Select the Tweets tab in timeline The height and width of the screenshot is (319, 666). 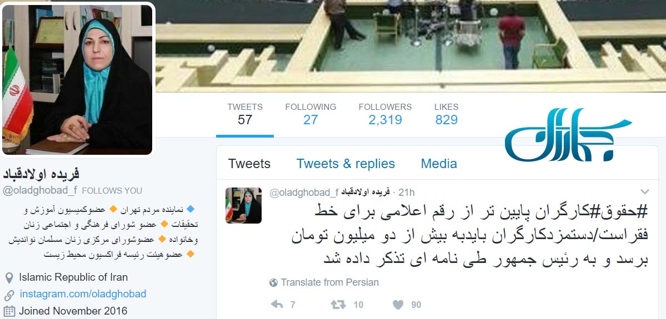(x=249, y=164)
